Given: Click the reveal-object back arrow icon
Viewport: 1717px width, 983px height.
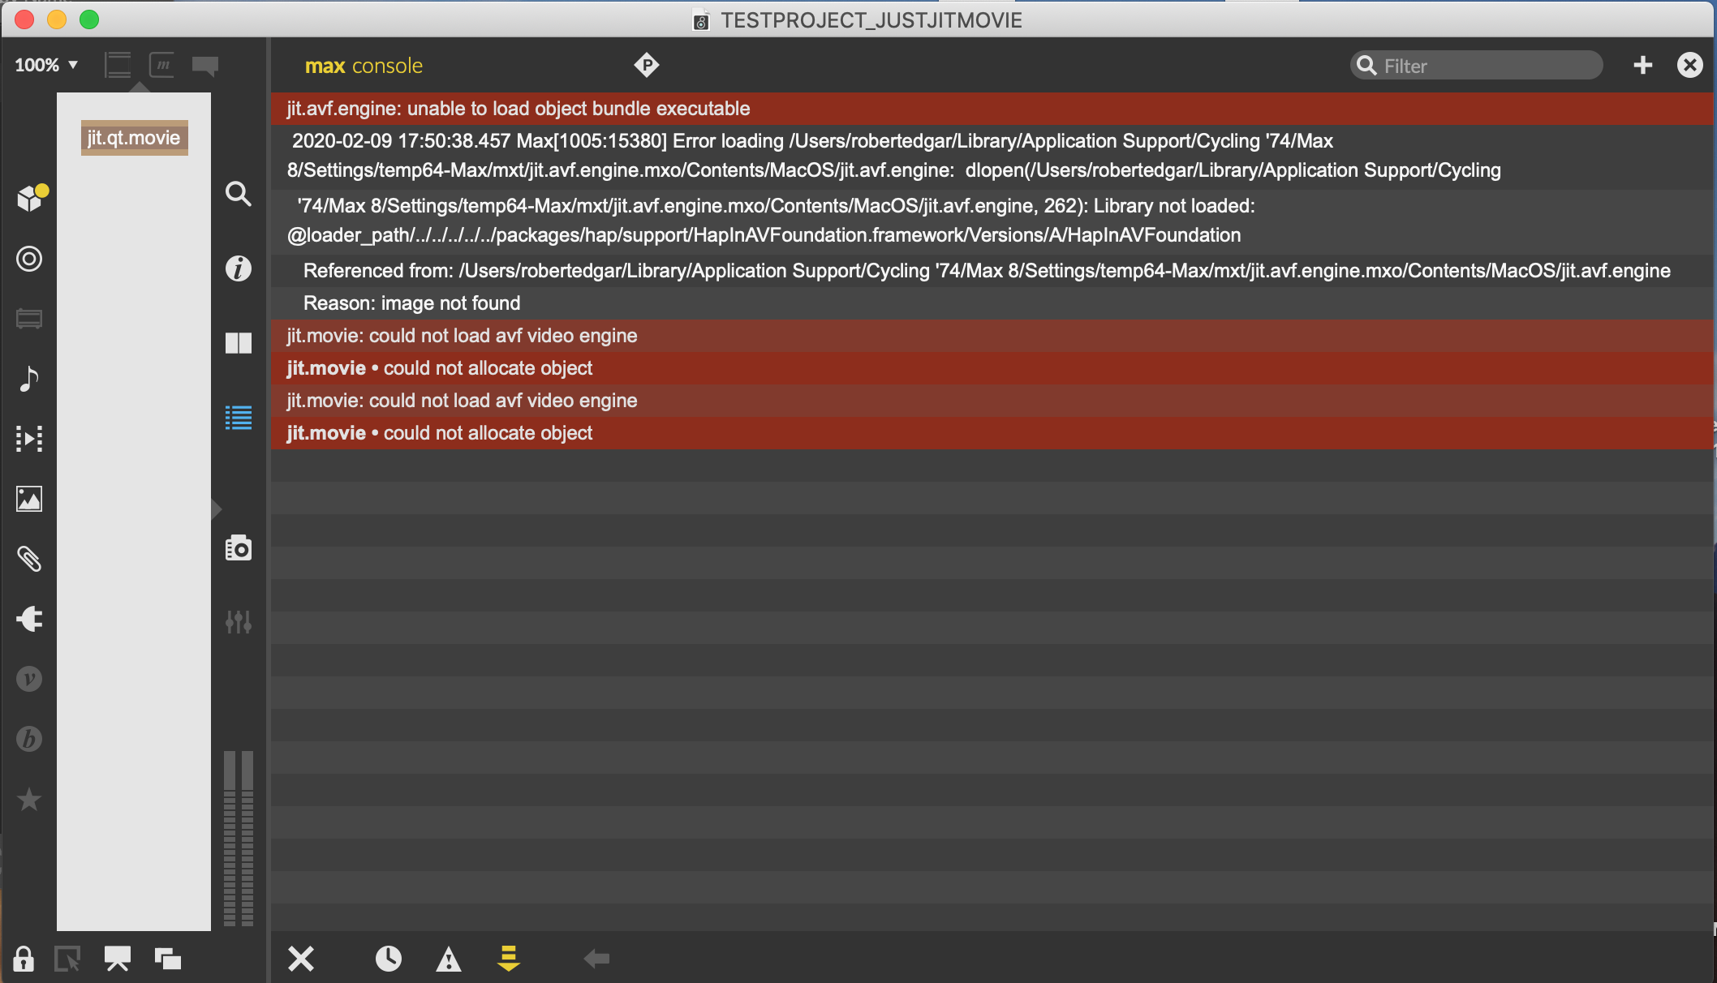Looking at the screenshot, I should click(596, 959).
